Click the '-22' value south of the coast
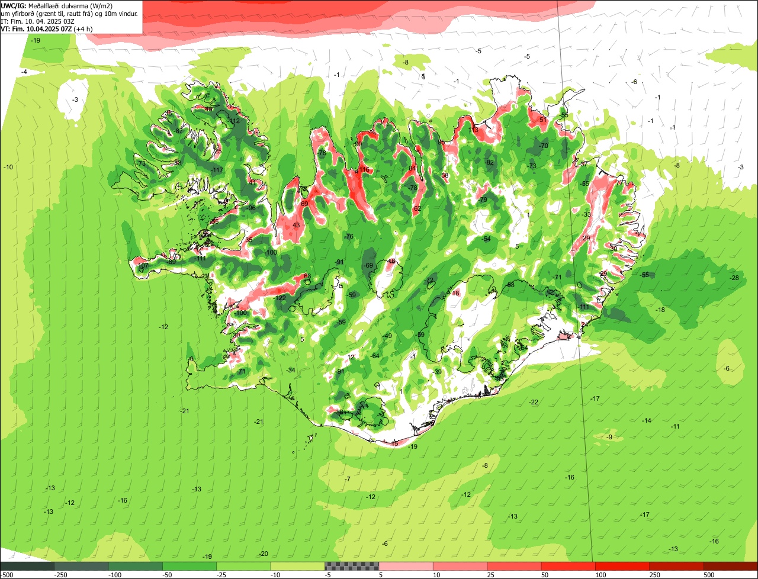The width and height of the screenshot is (758, 579). (534, 402)
